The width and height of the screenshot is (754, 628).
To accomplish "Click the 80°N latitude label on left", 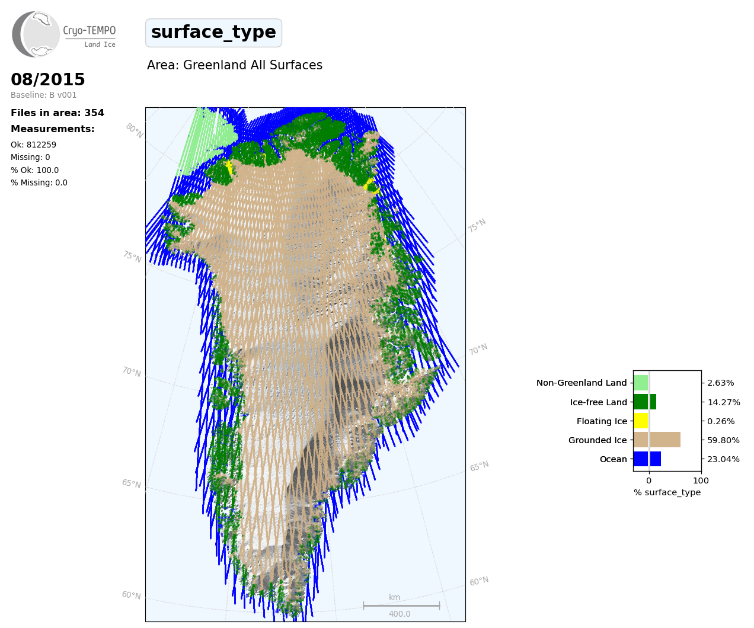I will [x=134, y=130].
